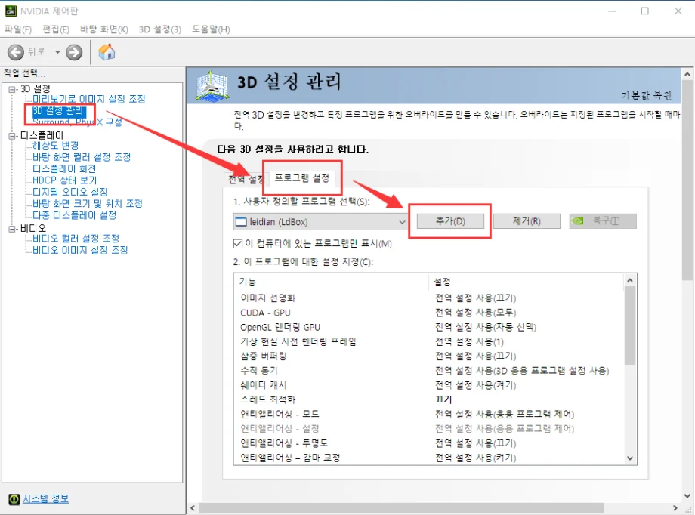Screen dimensions: 695x515
Task: Switch to 전역 설정 tab
Action: click(x=245, y=179)
